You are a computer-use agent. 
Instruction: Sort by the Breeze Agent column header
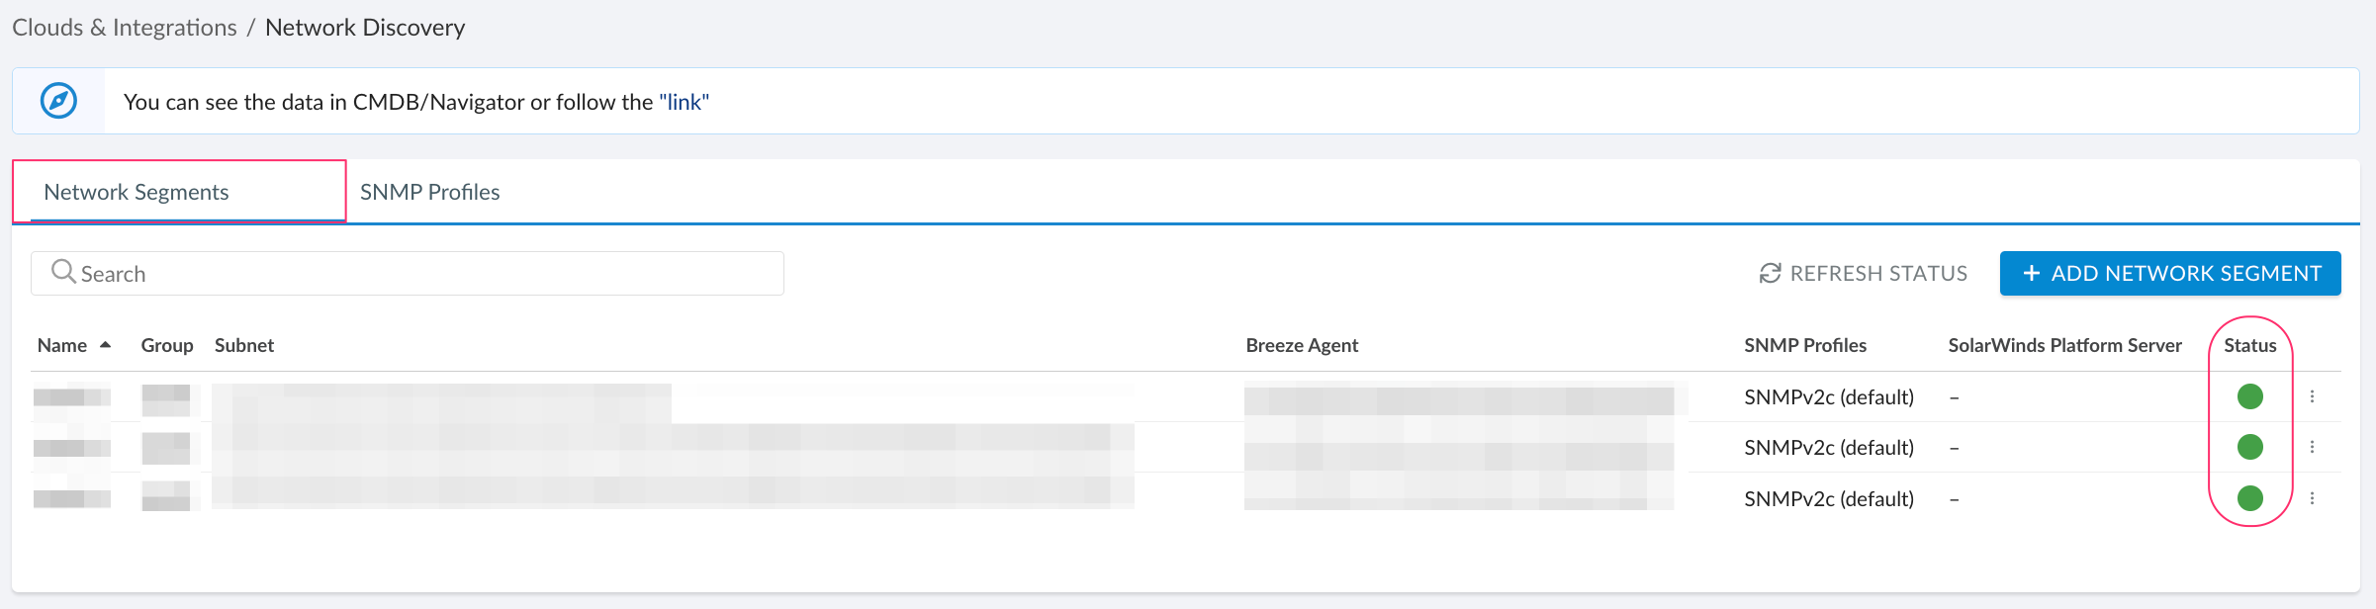[x=1301, y=345]
